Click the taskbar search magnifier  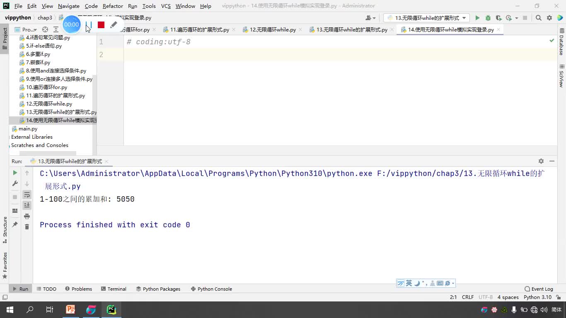pyautogui.click(x=30, y=309)
